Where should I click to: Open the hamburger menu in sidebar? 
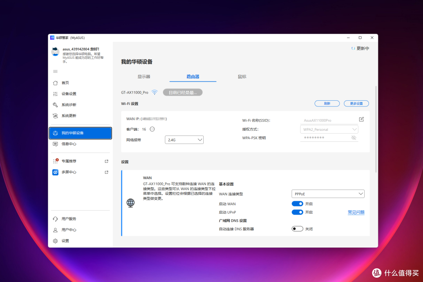(55, 72)
